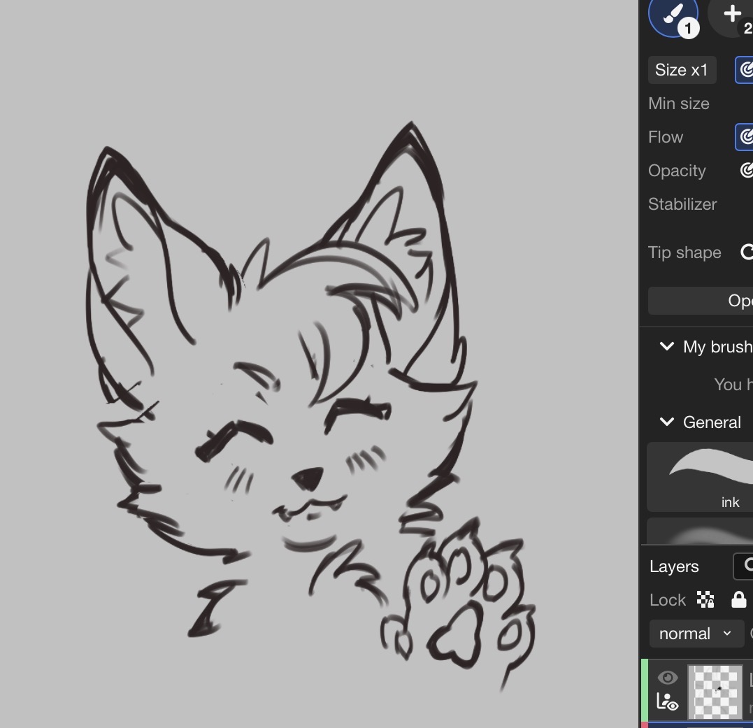753x728 pixels.
Task: Toggle pen pressure for Size
Action: click(745, 70)
